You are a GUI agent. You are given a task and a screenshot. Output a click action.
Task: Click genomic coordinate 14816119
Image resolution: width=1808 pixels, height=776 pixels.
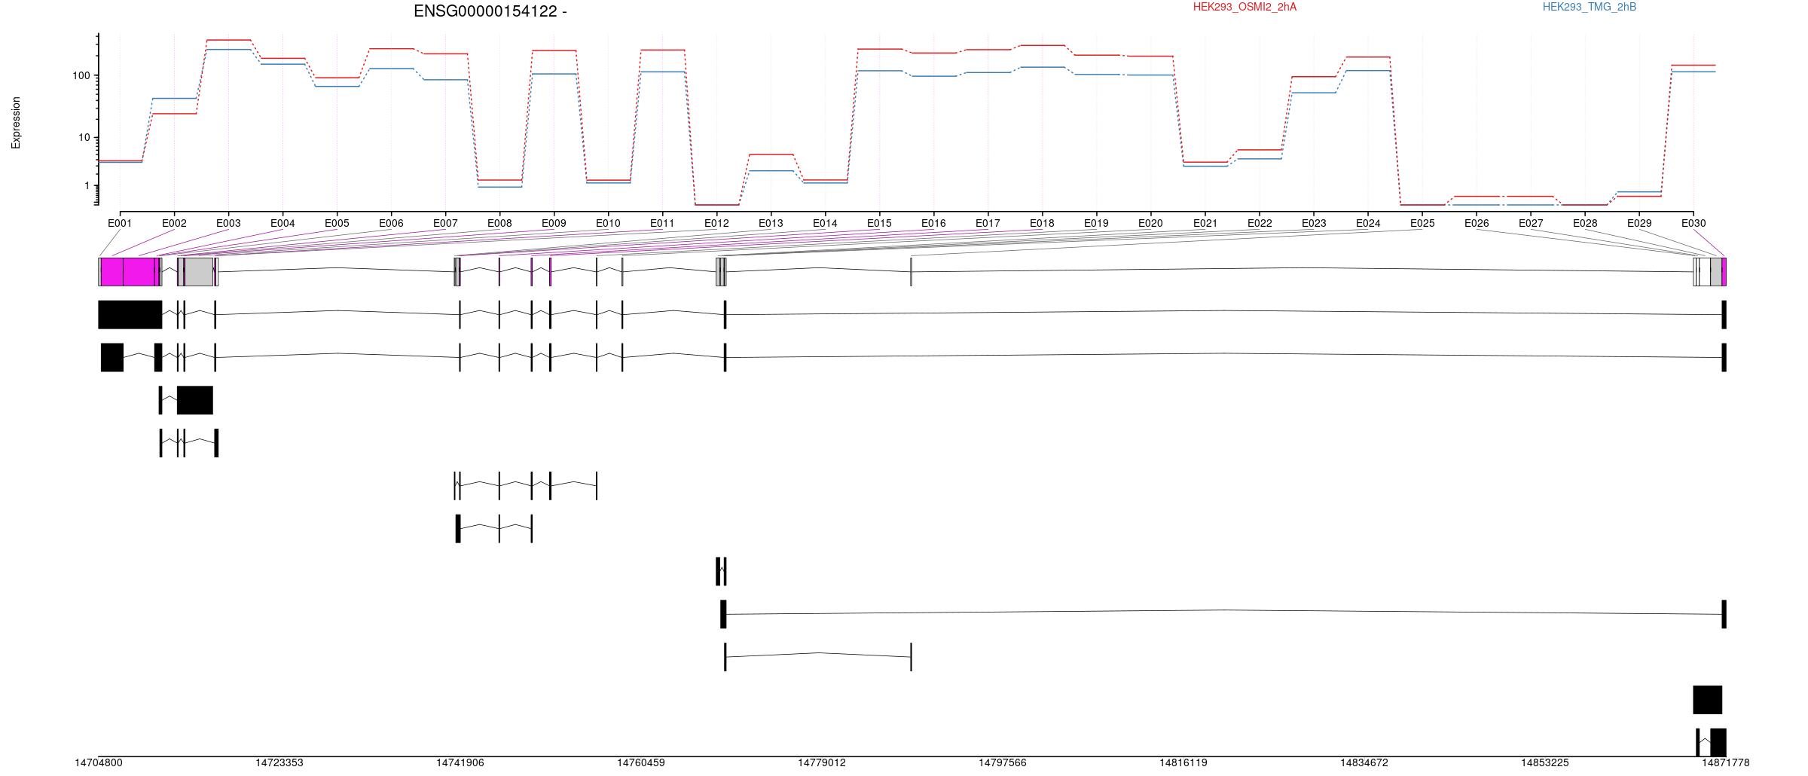[1183, 763]
